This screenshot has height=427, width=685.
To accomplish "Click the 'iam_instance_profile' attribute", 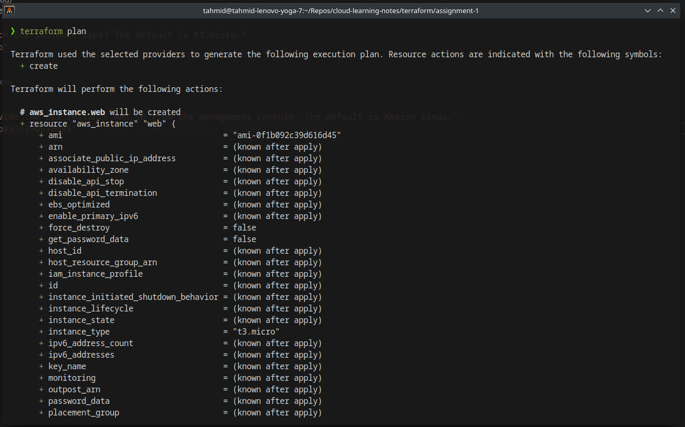I will pos(96,274).
